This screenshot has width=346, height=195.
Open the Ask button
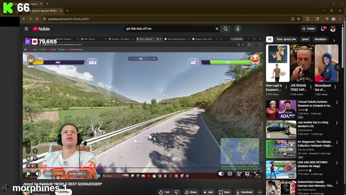pyautogui.click(x=208, y=192)
